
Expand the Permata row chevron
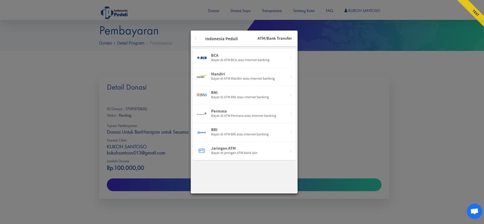click(291, 114)
